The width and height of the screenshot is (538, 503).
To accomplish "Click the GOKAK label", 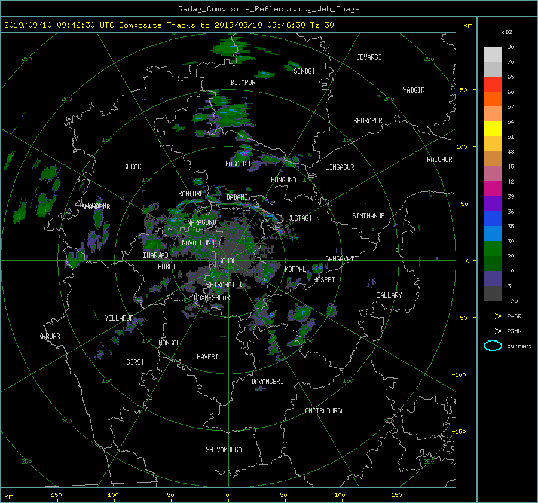I will (x=133, y=167).
